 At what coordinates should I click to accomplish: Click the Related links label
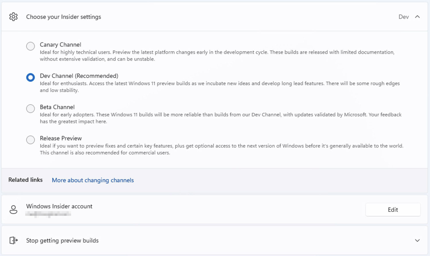pos(26,180)
